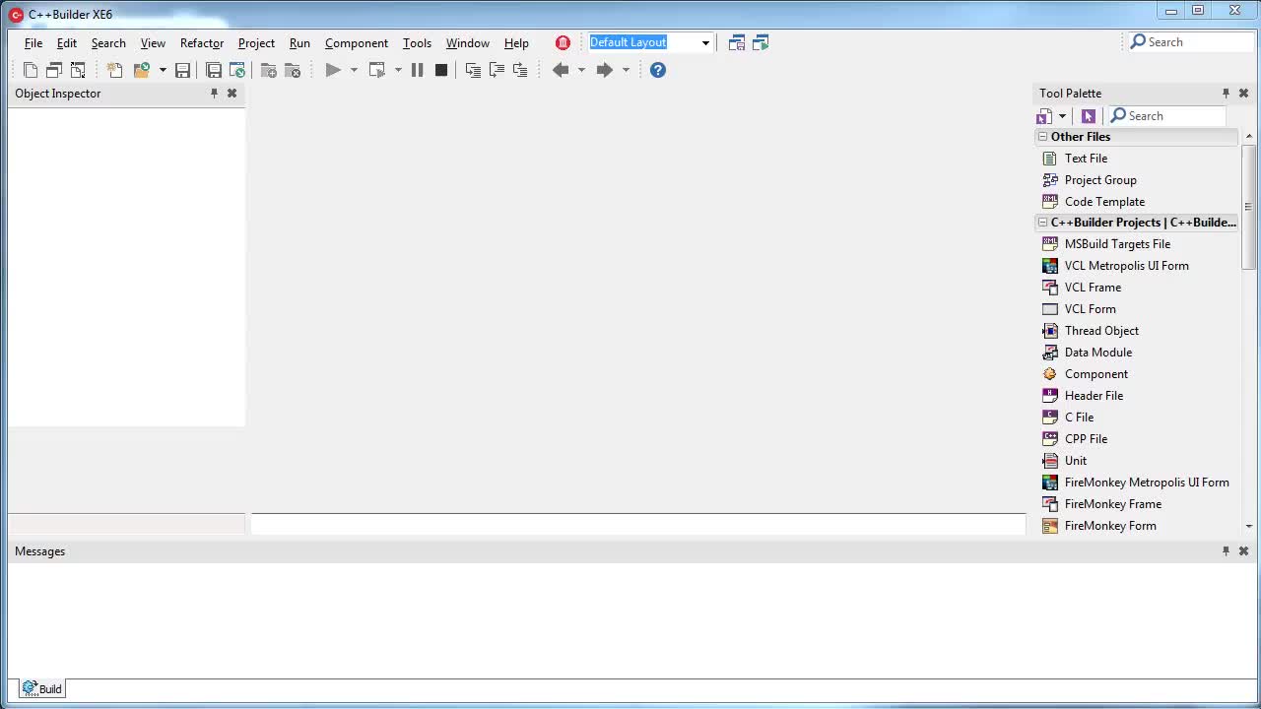Screen dimensions: 1261x709
Task: Open the Forward arrow history dropdown
Action: click(x=626, y=70)
